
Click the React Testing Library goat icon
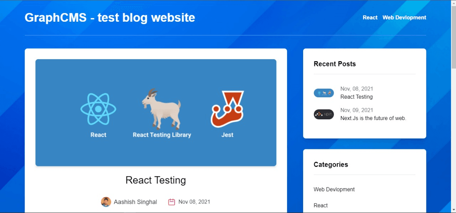click(161, 109)
